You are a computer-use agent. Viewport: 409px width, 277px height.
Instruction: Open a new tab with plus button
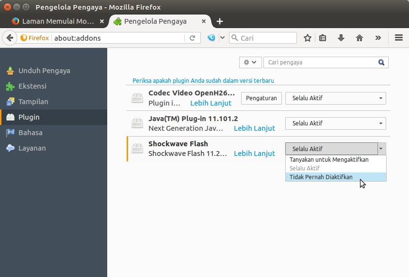point(220,21)
